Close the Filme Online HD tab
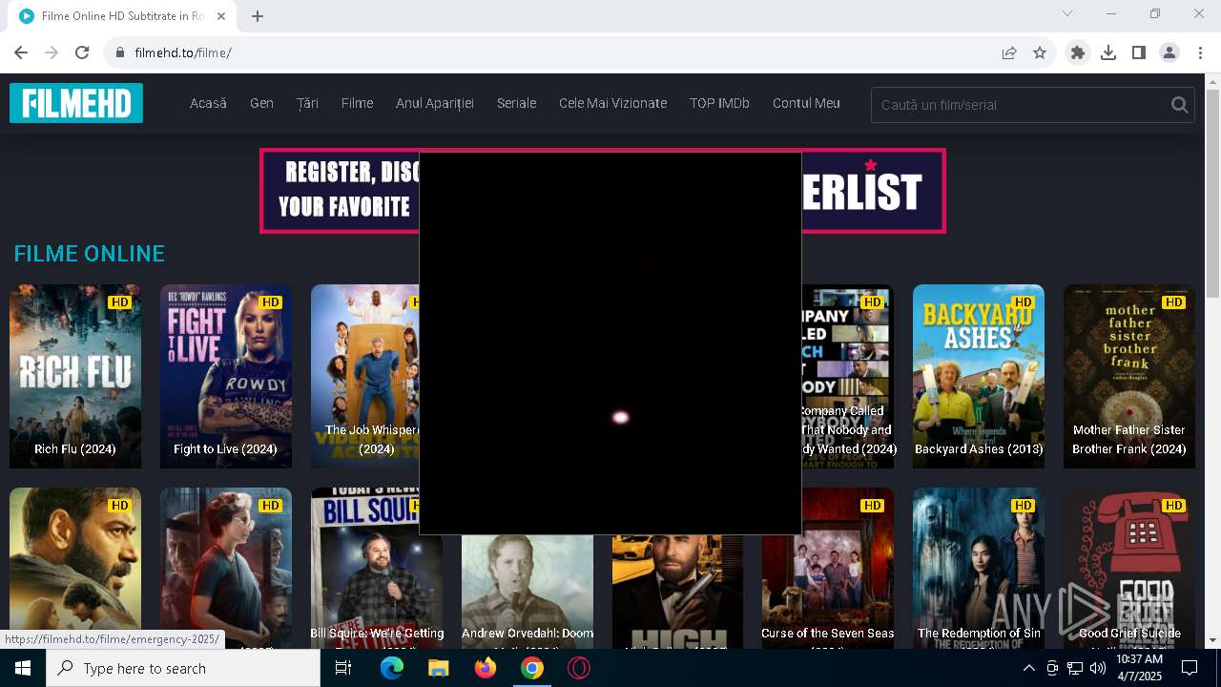The image size is (1221, 687). [221, 15]
